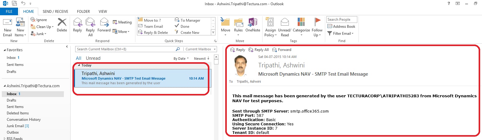The image size is (482, 140).
Task: Open the Address Book
Action: [341, 27]
